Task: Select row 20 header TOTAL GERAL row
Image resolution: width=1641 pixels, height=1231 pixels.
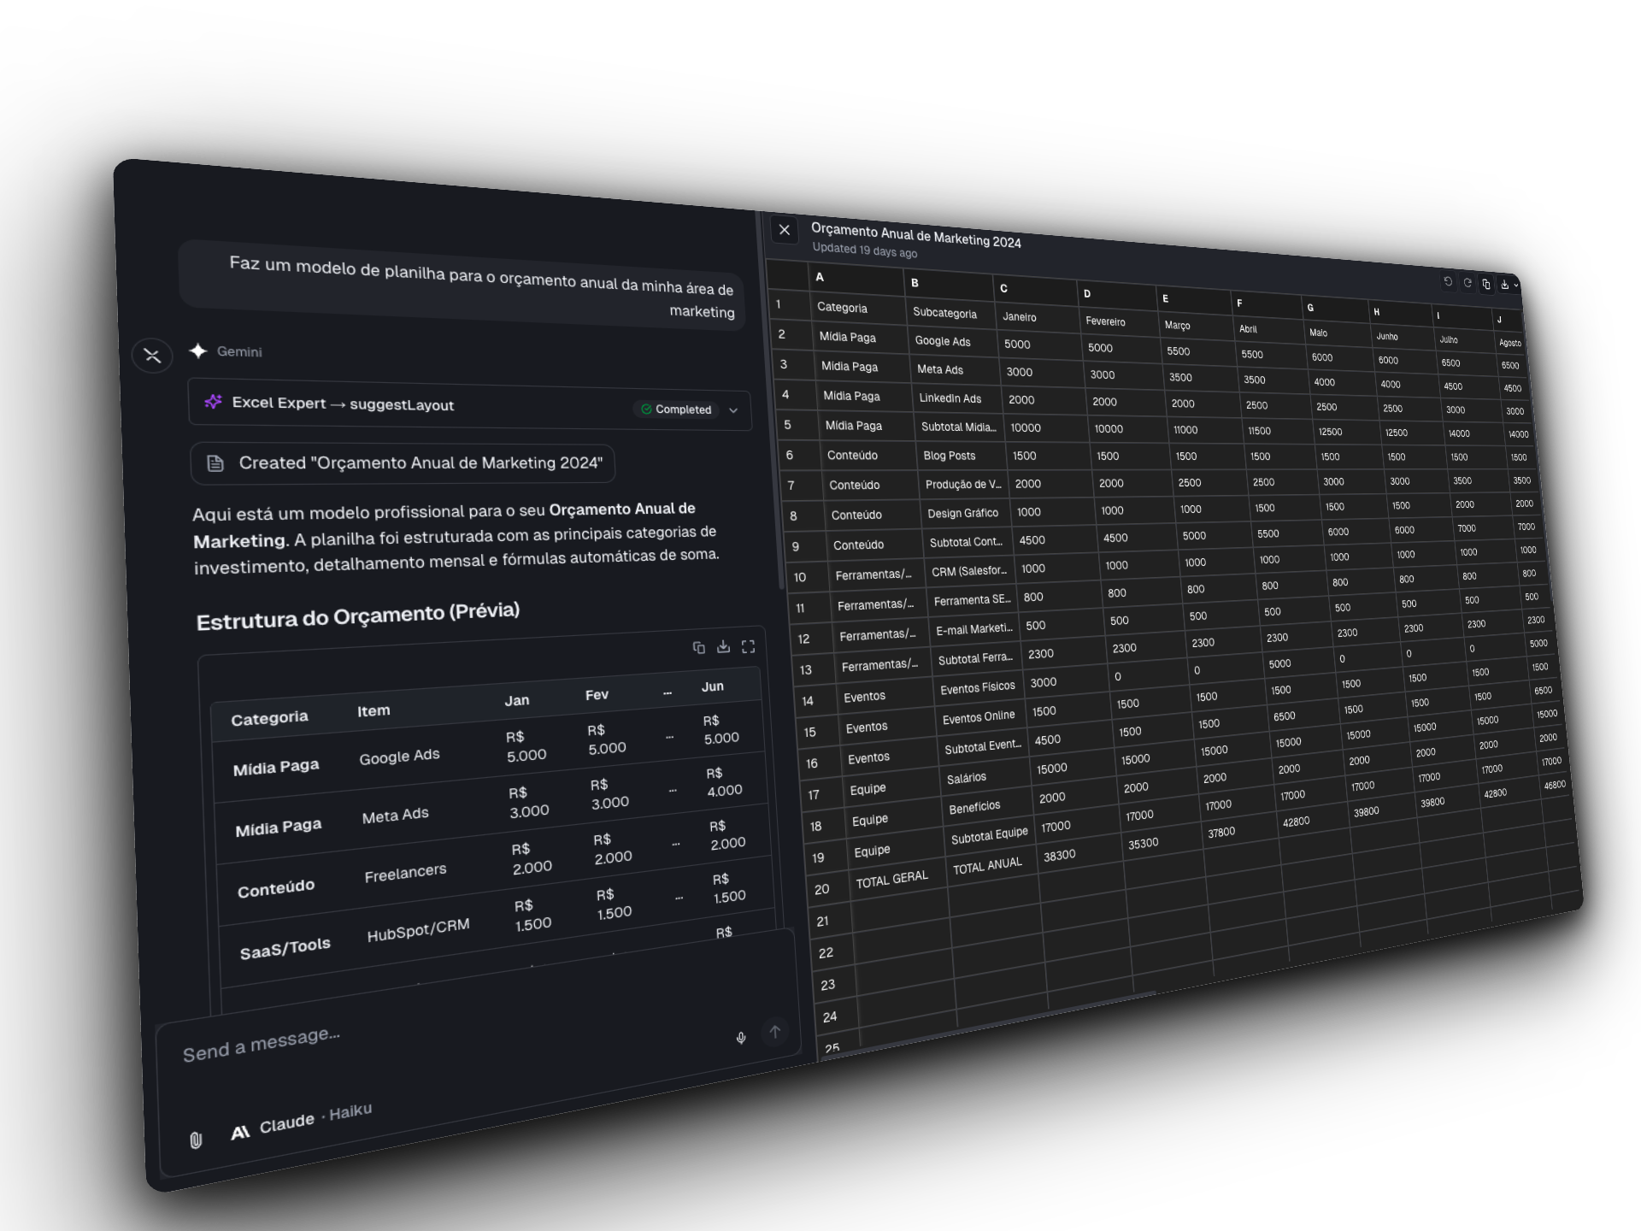Action: [x=821, y=889]
